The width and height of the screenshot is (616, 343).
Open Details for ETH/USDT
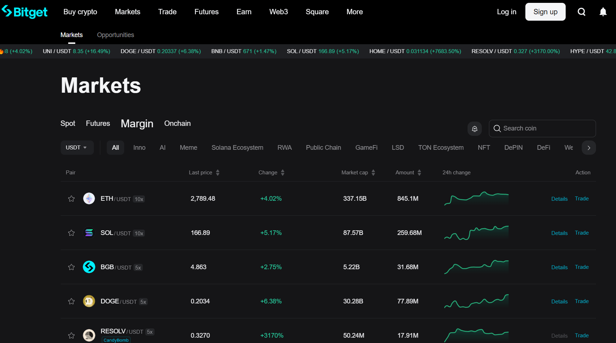(x=559, y=199)
